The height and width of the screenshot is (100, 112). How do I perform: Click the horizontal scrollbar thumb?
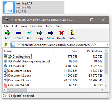coord(17,90)
